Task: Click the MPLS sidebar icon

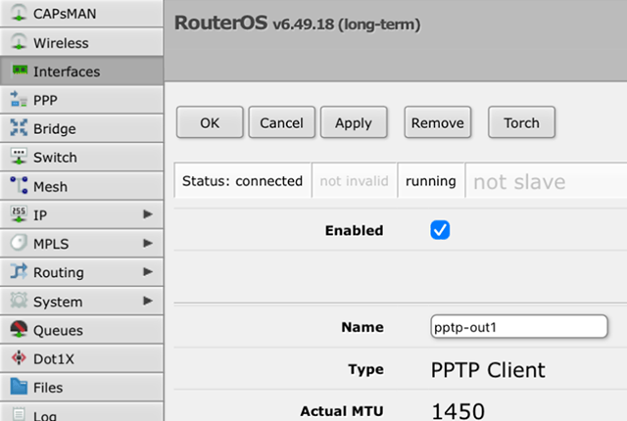Action: coord(19,243)
